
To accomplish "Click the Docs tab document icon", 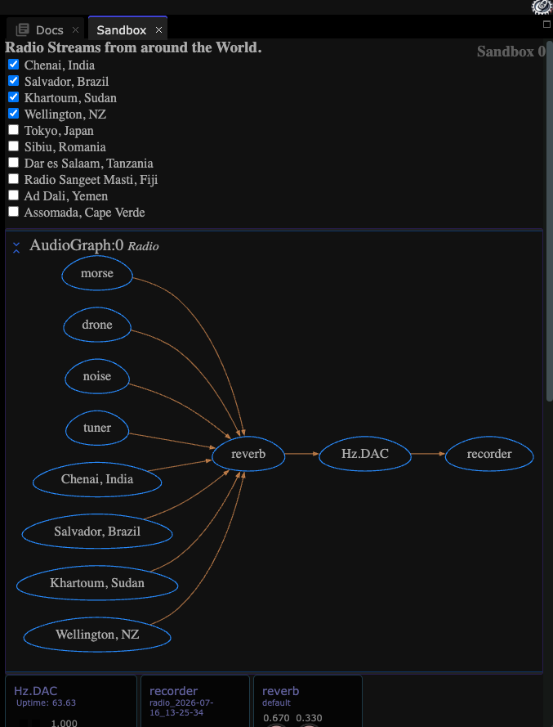I will [22, 29].
